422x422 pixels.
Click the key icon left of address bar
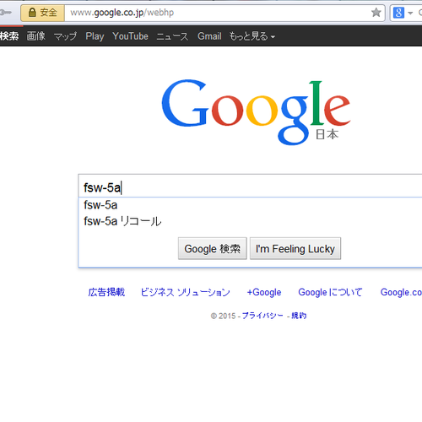pos(6,13)
